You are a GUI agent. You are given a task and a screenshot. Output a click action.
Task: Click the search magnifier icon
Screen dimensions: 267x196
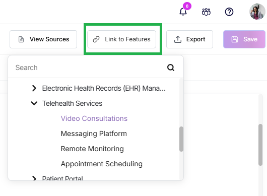click(x=171, y=68)
